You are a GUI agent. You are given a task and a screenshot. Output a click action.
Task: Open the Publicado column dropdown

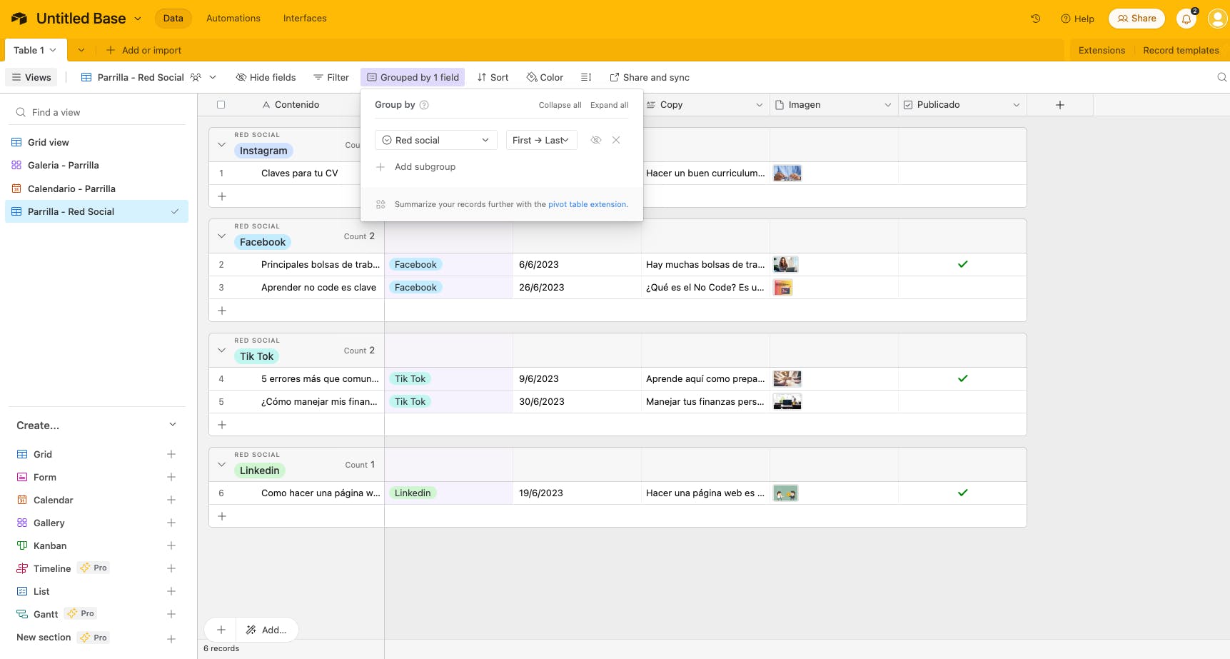[1017, 105]
